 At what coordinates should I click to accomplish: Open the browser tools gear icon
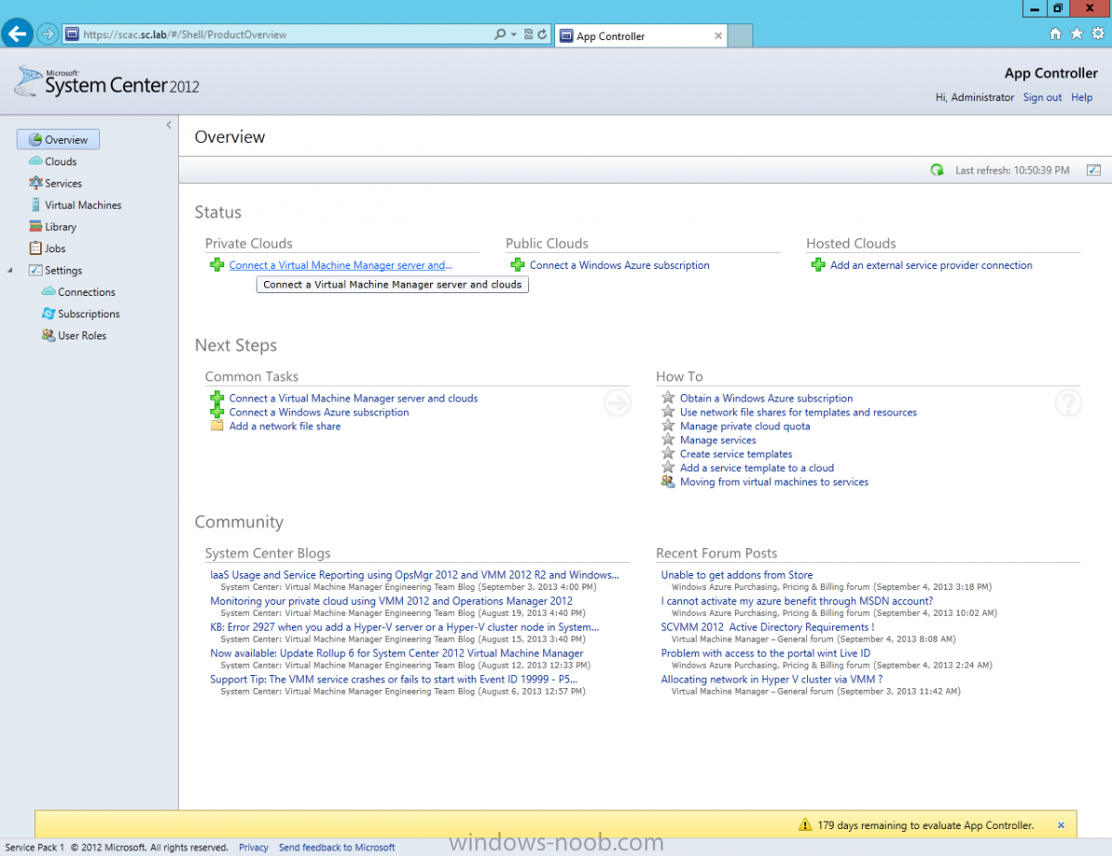tap(1098, 33)
